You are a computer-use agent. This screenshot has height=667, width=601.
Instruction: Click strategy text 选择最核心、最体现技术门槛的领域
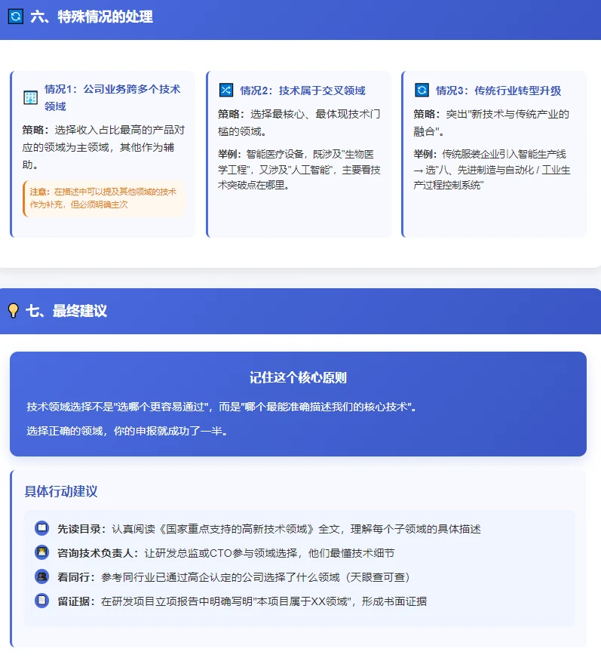[299, 122]
